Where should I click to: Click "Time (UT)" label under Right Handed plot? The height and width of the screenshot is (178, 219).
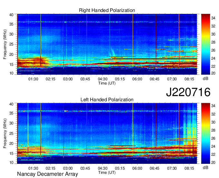(107, 83)
